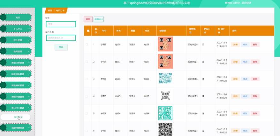Click 删除 for row 学号8
280x136 pixels.
tap(255, 44)
